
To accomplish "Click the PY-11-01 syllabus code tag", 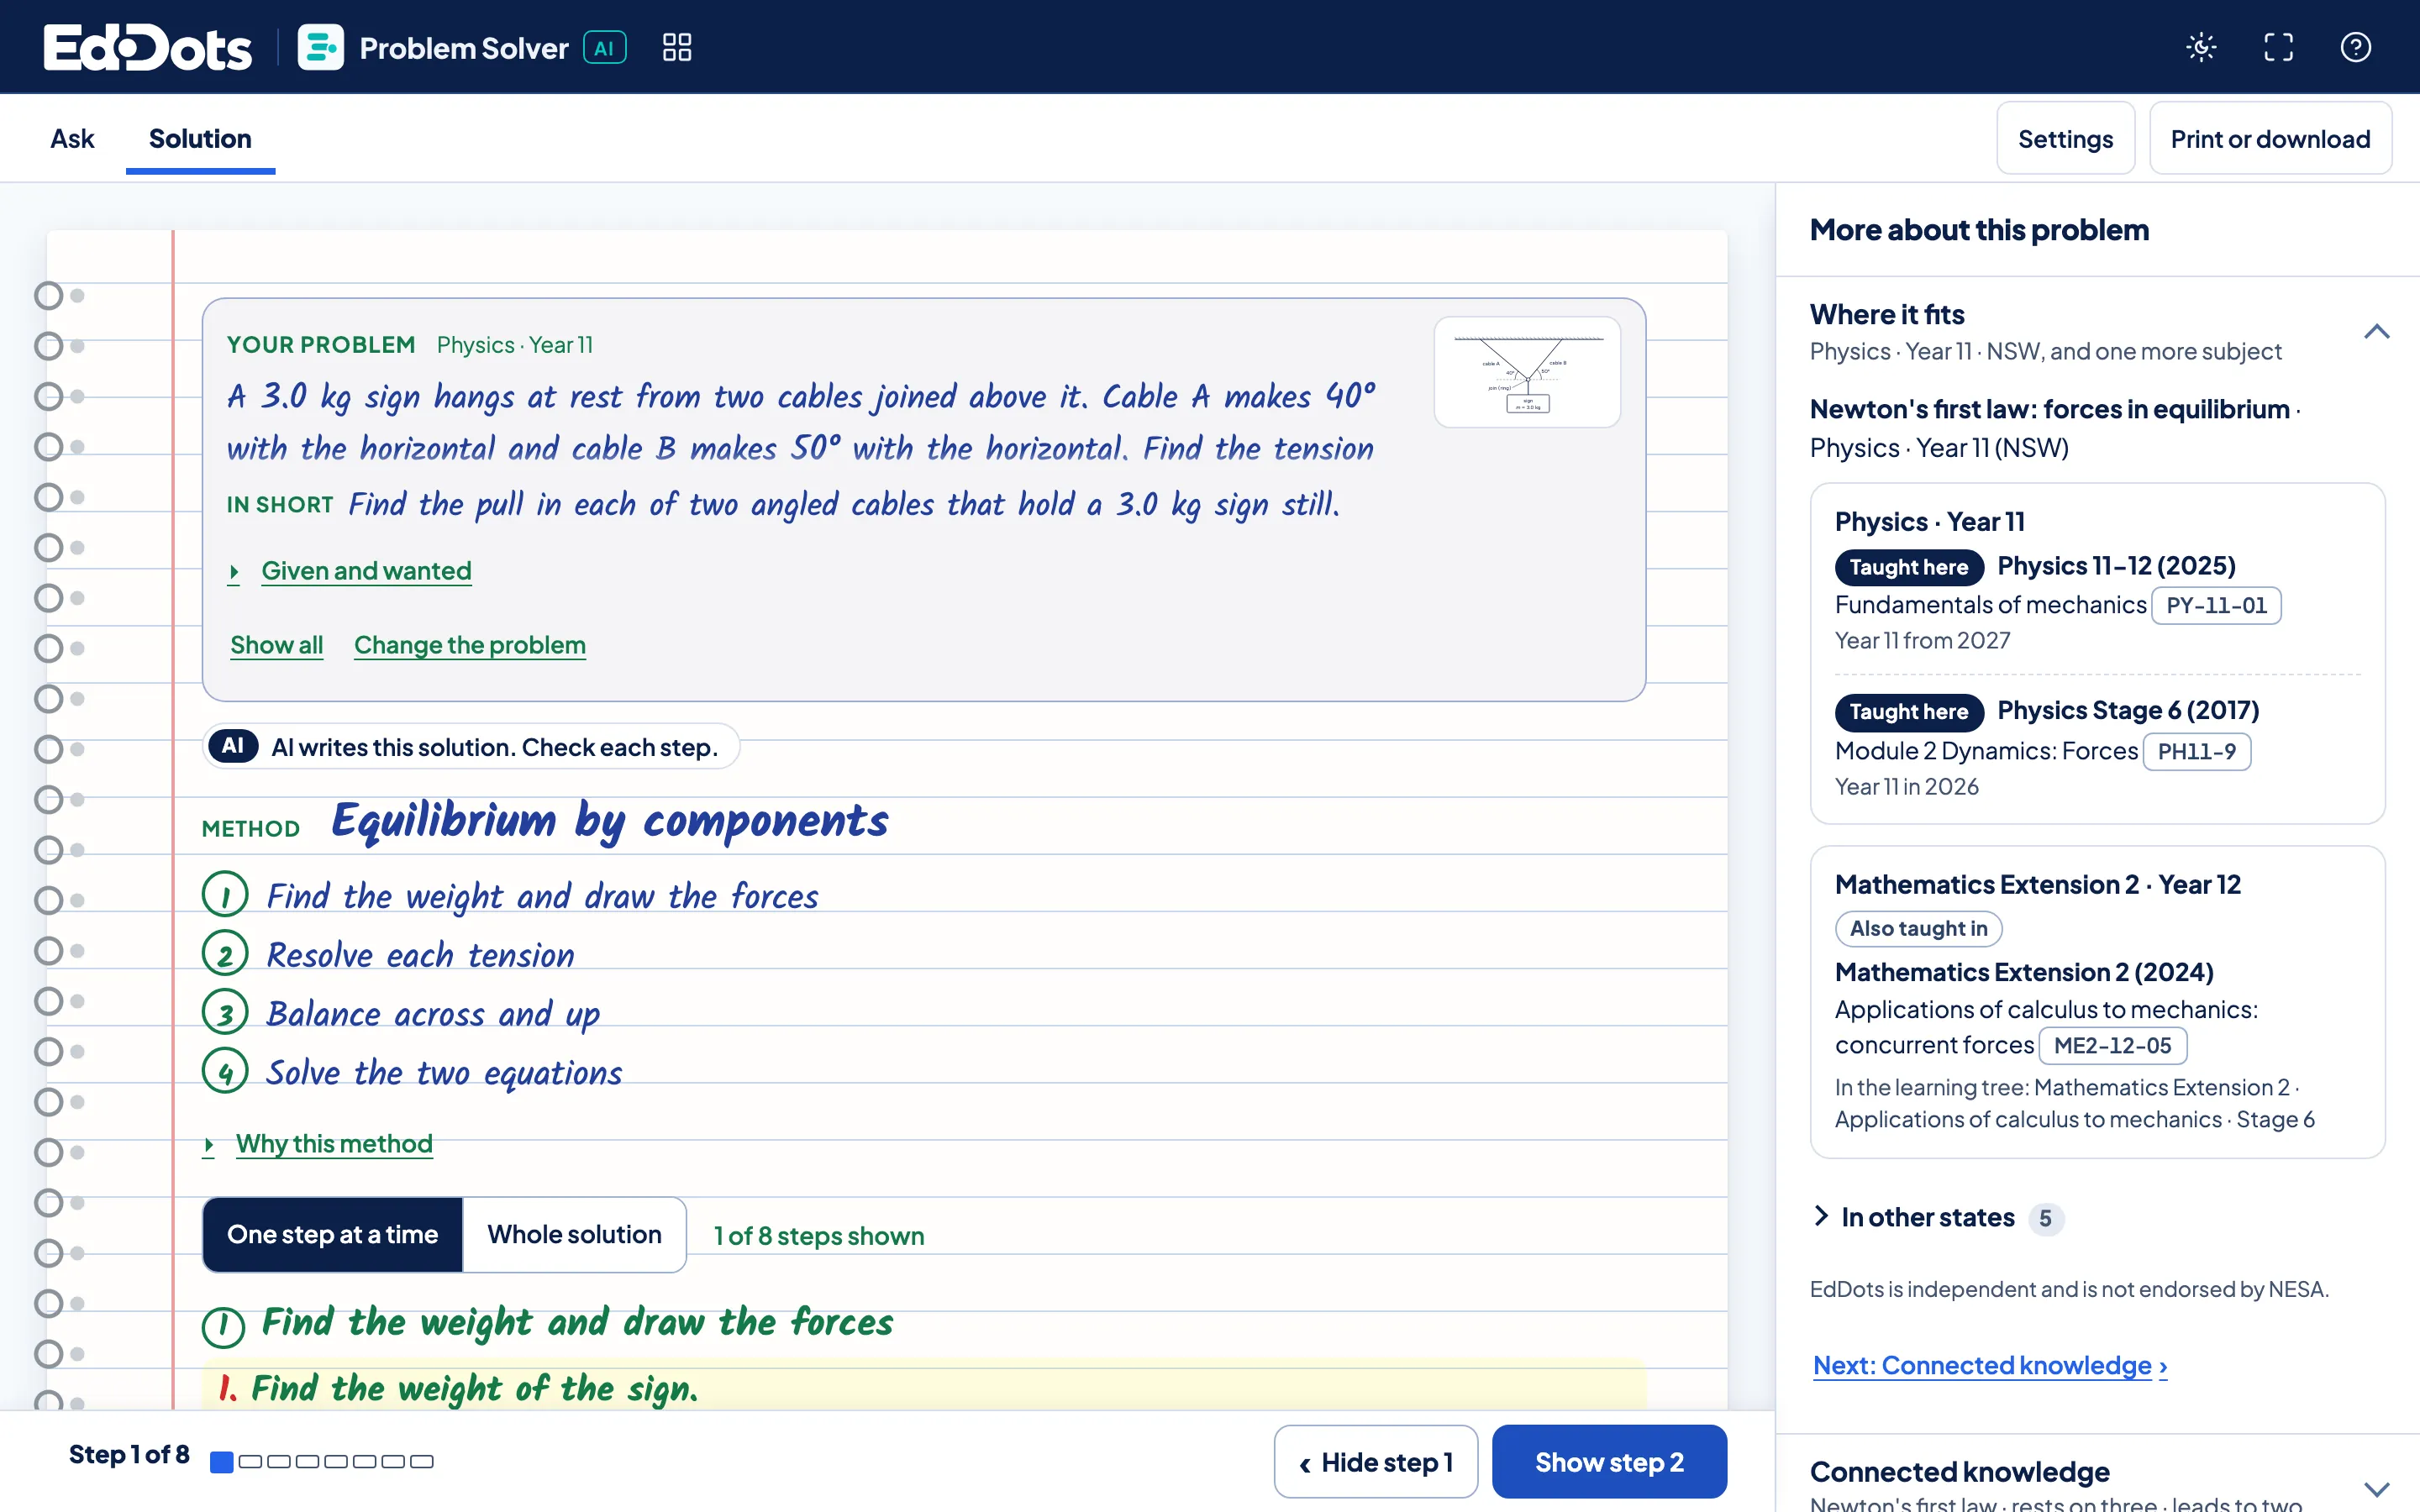I will [2216, 605].
